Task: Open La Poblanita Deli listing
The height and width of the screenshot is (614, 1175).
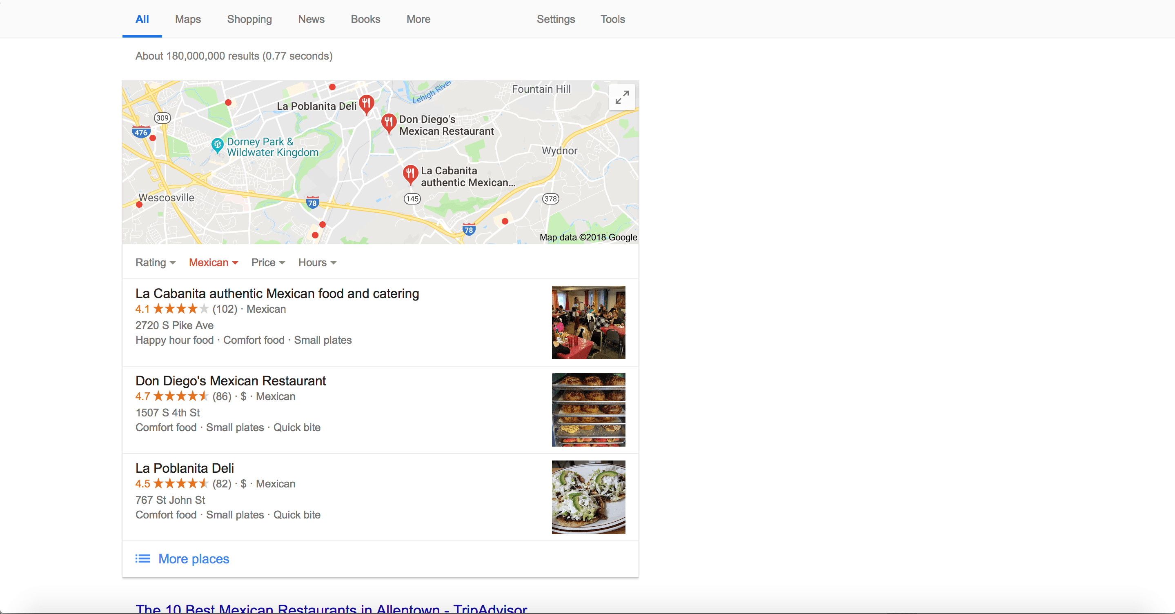Action: click(184, 468)
